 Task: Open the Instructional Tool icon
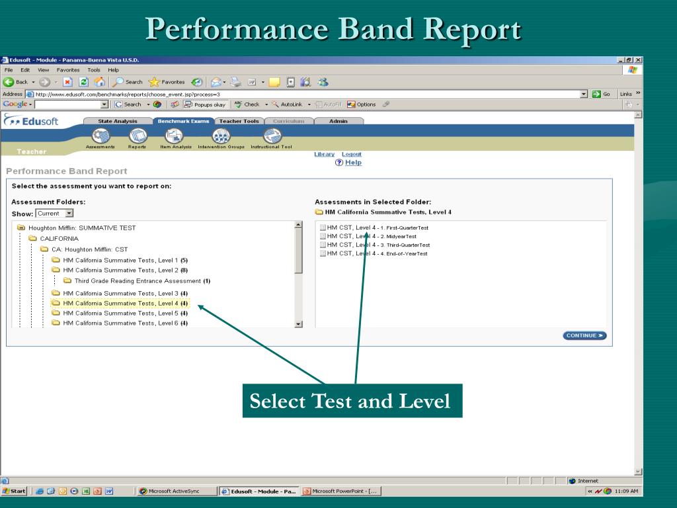[272, 136]
